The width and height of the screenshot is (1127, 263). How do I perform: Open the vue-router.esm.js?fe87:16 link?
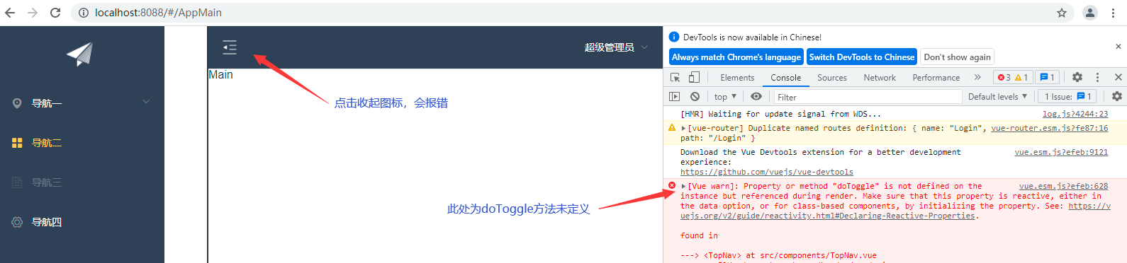(1049, 128)
